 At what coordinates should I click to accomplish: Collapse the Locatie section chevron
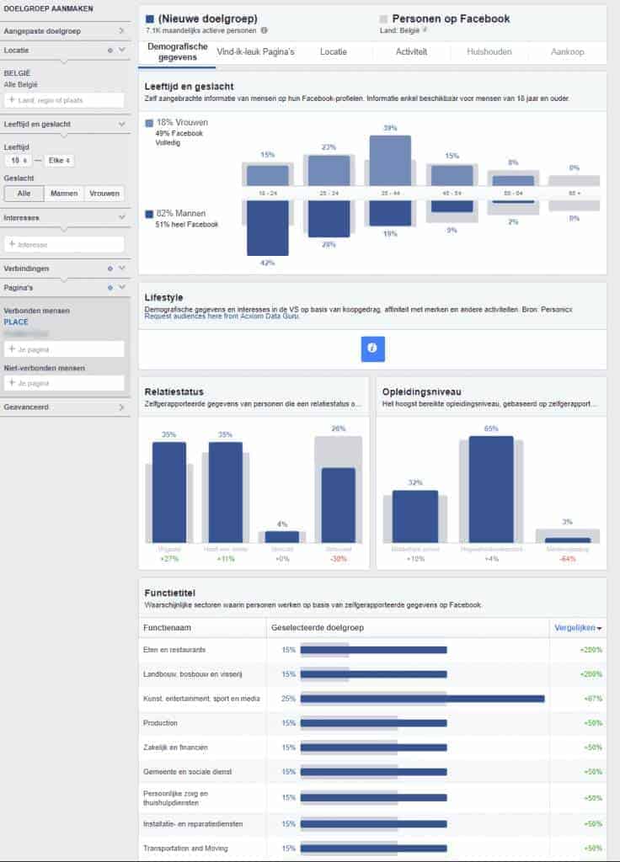tap(122, 50)
